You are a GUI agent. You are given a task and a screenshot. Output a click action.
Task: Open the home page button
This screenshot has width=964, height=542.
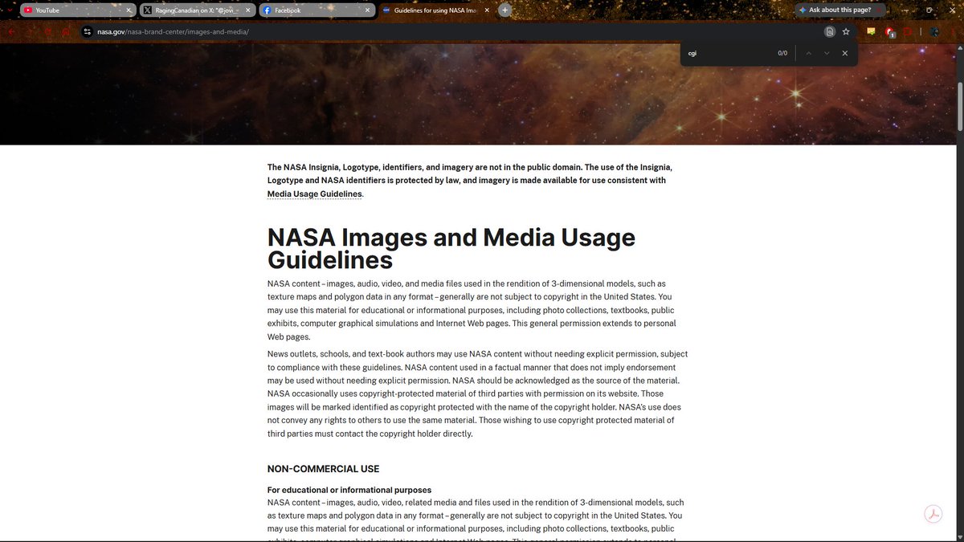66,32
